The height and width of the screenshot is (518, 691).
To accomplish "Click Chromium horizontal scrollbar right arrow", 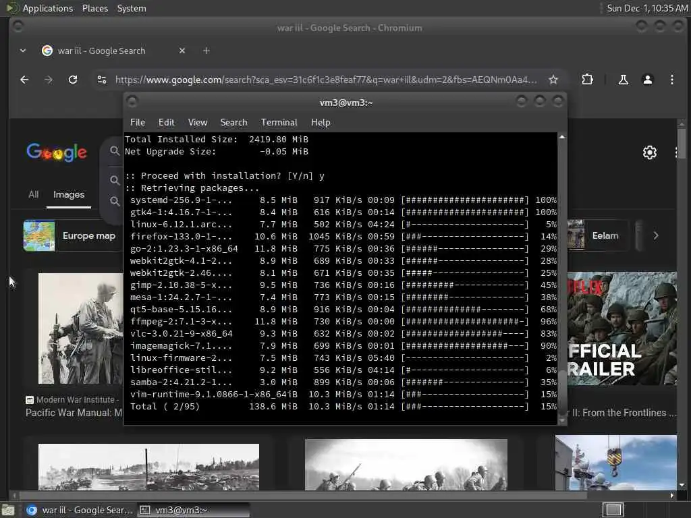I will (671, 496).
